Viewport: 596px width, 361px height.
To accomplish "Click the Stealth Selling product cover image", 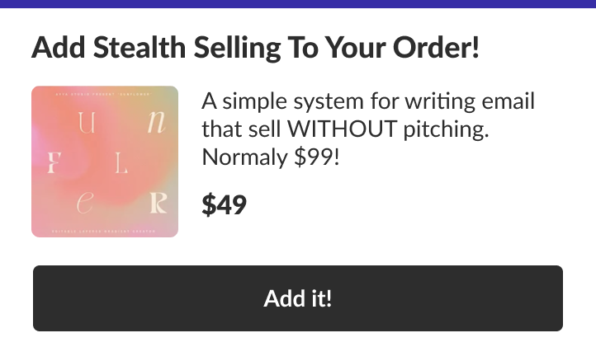I will (105, 162).
